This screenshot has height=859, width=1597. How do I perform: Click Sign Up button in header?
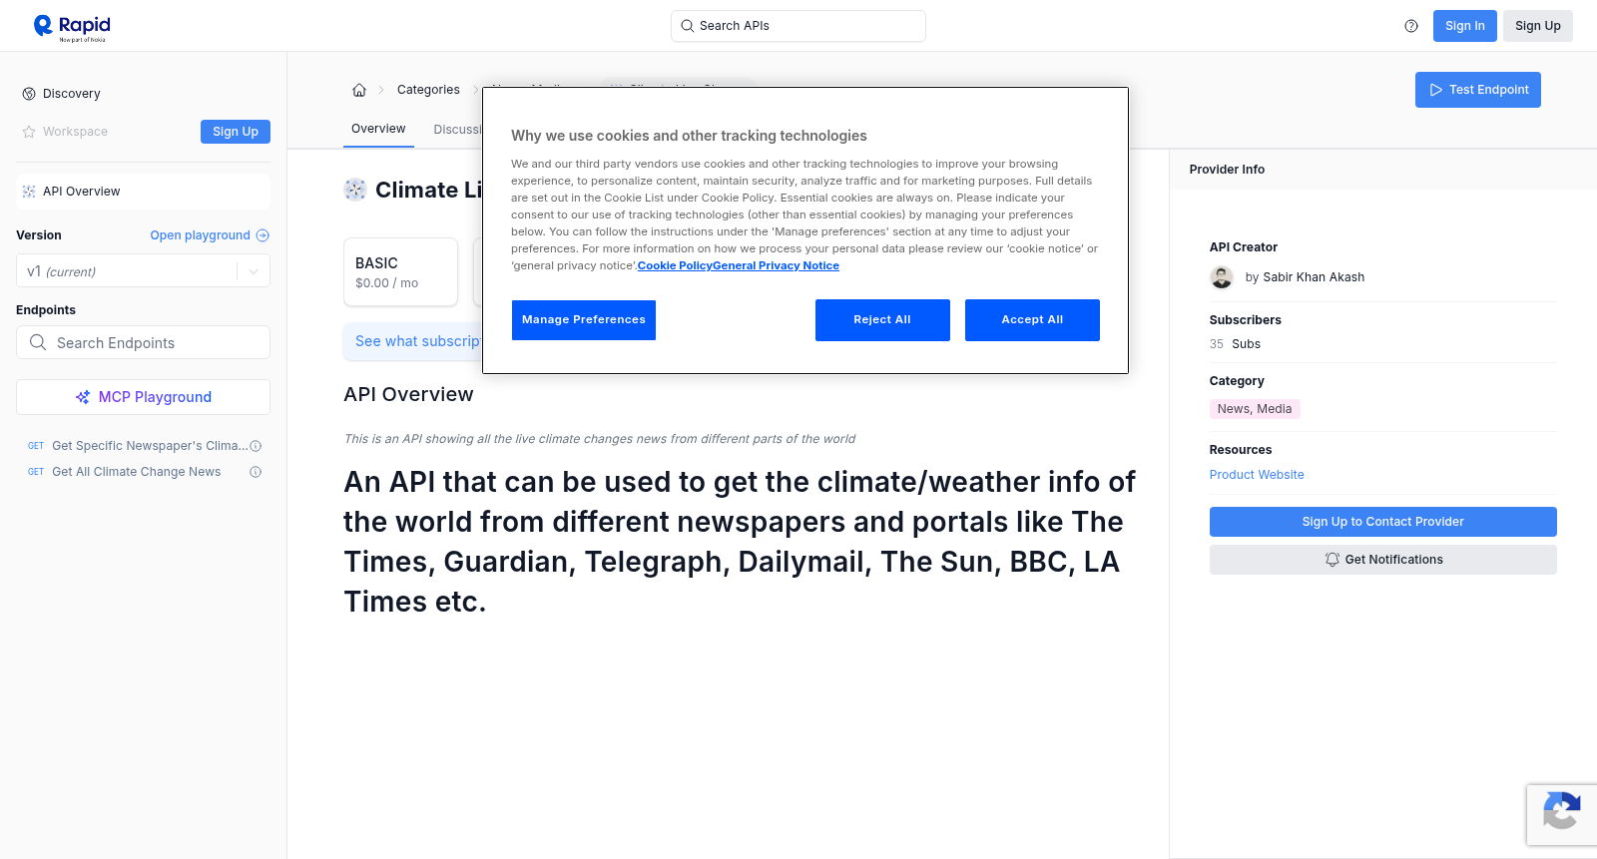click(x=1538, y=26)
